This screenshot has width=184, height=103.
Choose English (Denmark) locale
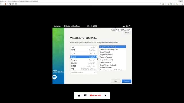click(113, 60)
